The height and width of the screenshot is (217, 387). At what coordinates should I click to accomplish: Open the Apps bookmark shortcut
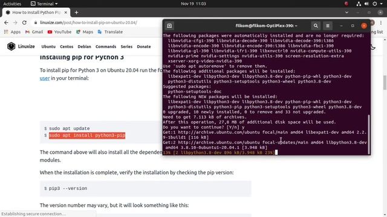(12, 32)
